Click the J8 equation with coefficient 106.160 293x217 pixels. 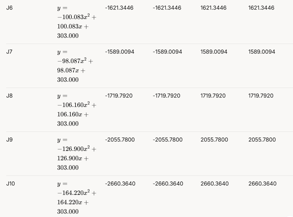[x=76, y=110]
